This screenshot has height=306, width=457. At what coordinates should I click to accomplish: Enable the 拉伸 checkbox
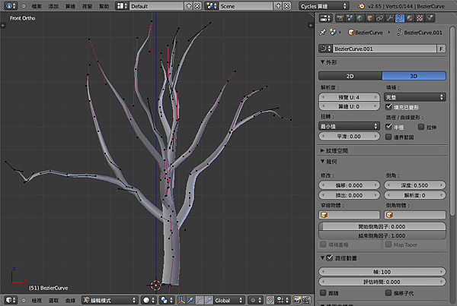(x=421, y=127)
